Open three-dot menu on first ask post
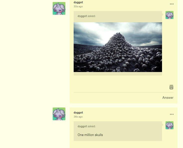This screenshot has height=148, width=183. coord(172,4)
